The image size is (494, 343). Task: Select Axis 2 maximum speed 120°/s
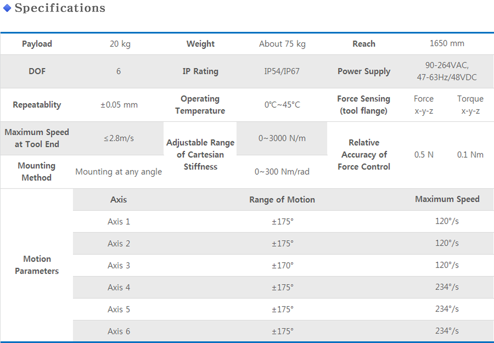click(x=447, y=243)
